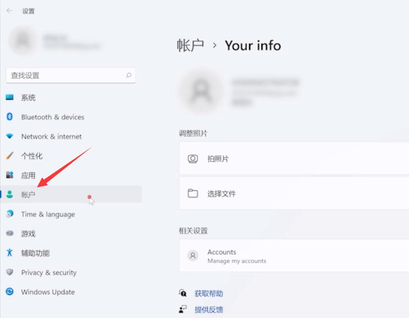Click the large profile picture under Your info
This screenshot has height=318, width=409.
[x=201, y=92]
